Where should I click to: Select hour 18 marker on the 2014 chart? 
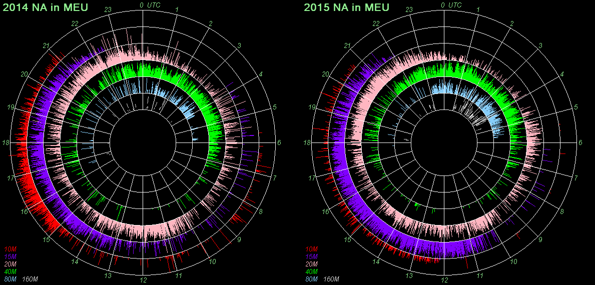[6, 143]
